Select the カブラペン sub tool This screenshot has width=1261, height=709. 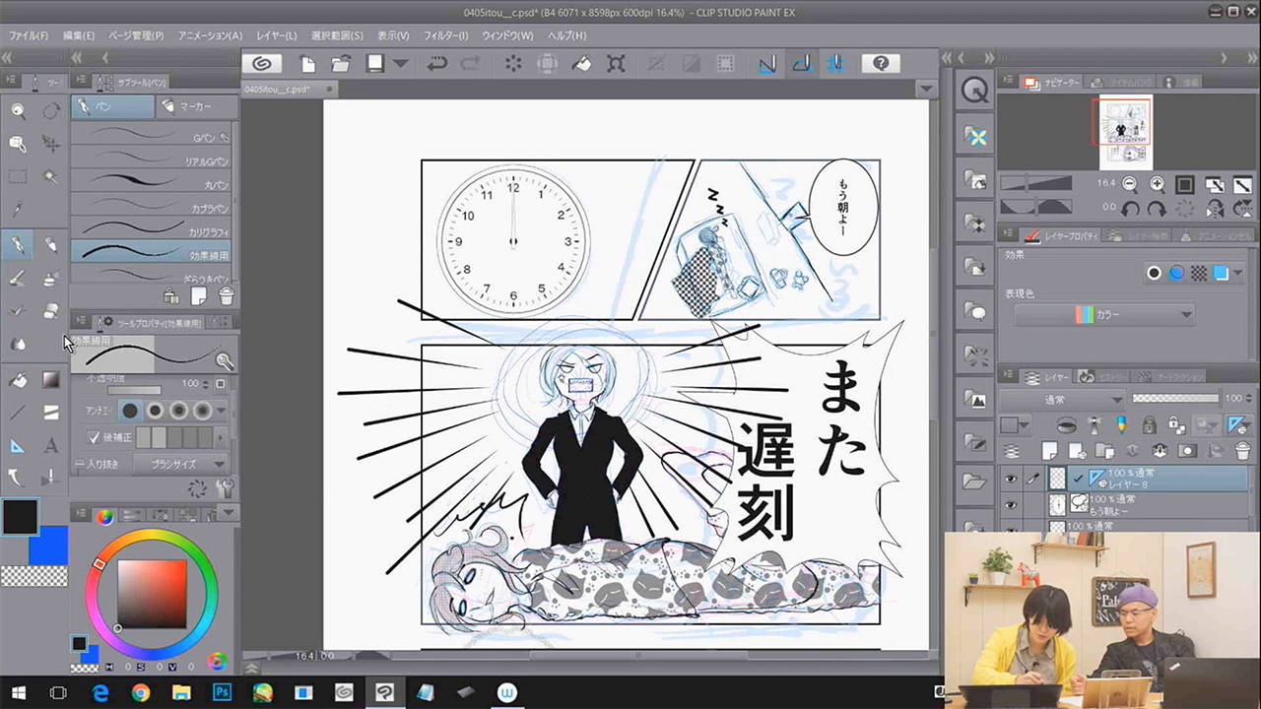tap(152, 206)
